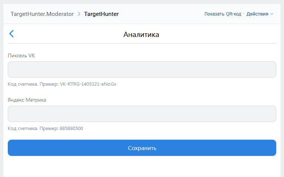Focus the Яндекс Метрика input field
Viewport: 284px width, 177px height.
click(x=142, y=114)
